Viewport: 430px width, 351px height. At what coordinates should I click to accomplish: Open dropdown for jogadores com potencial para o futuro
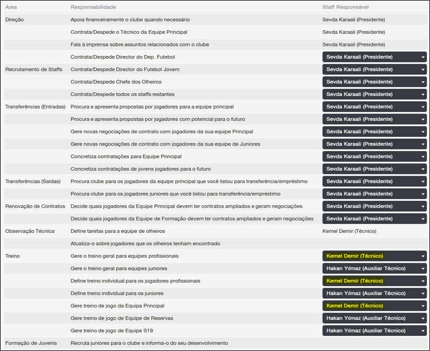point(374,119)
